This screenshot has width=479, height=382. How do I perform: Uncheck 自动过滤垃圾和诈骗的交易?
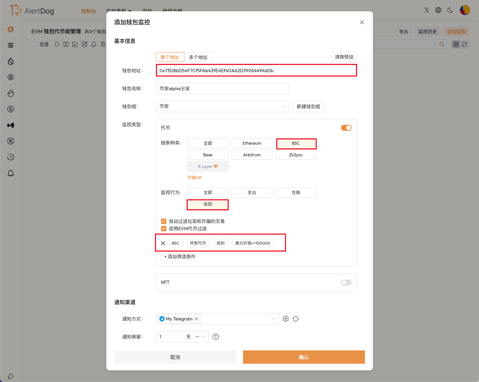pos(164,221)
